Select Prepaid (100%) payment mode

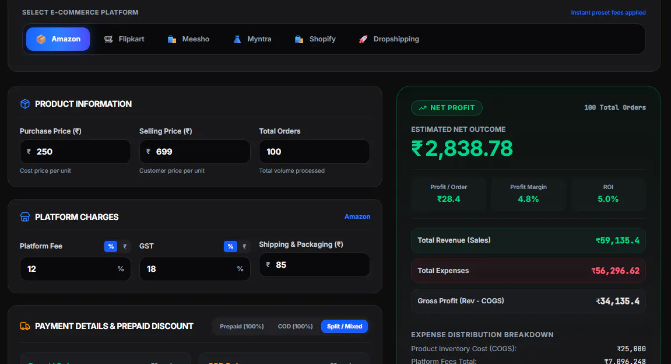[x=242, y=326]
